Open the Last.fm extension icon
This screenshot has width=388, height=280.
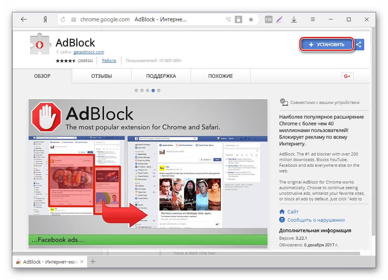(x=268, y=19)
